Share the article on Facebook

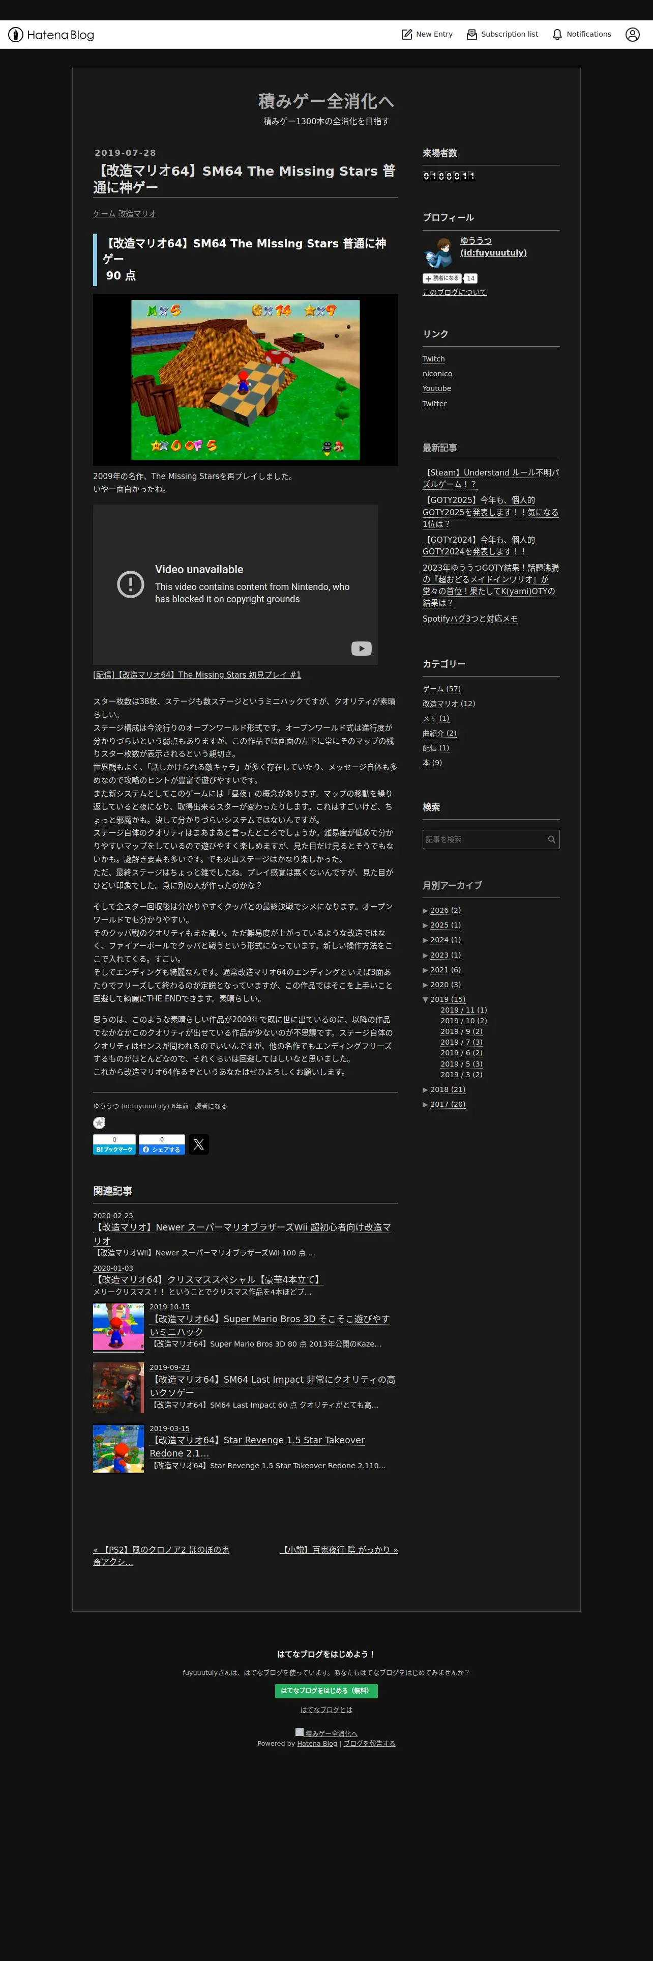pyautogui.click(x=162, y=1144)
